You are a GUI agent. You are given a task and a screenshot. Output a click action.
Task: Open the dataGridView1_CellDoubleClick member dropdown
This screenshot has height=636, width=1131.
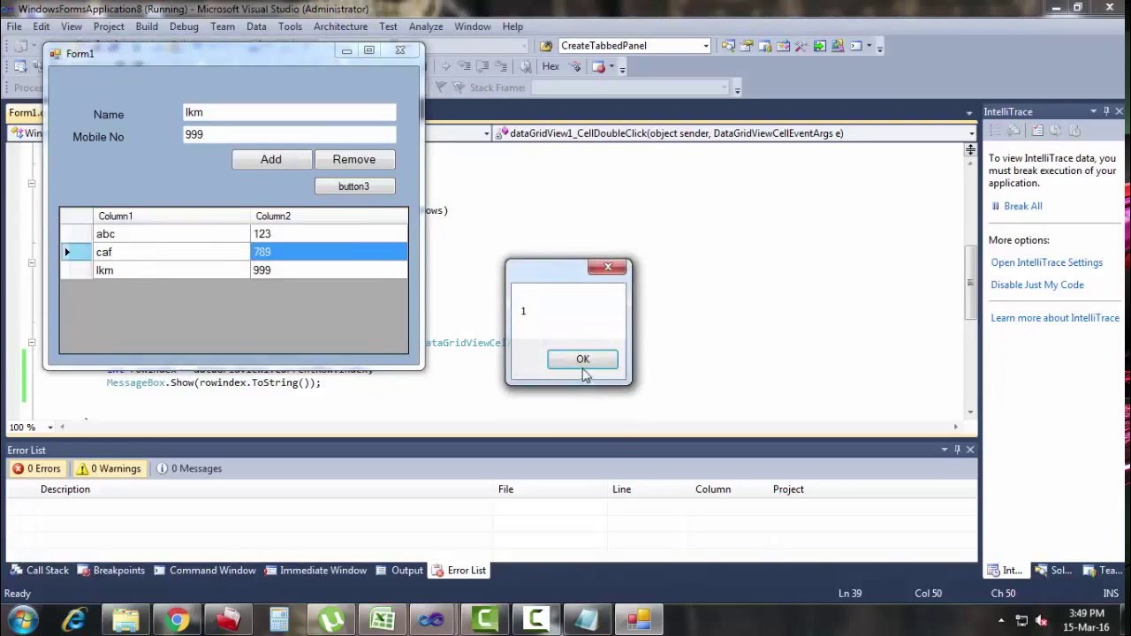[971, 133]
